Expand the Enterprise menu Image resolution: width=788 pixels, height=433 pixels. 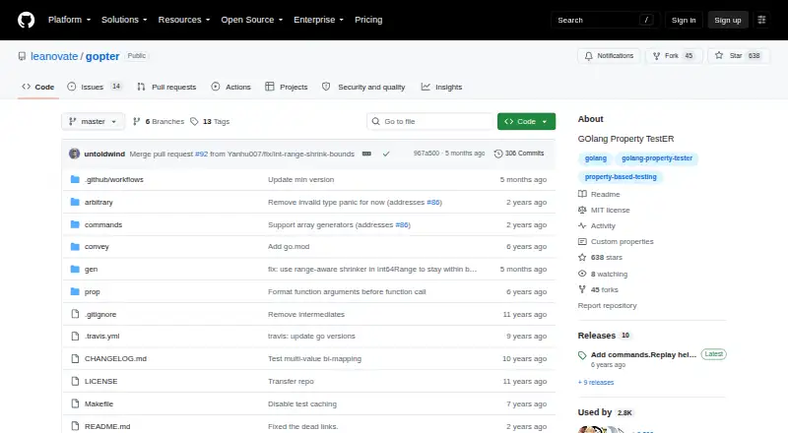[x=318, y=20]
